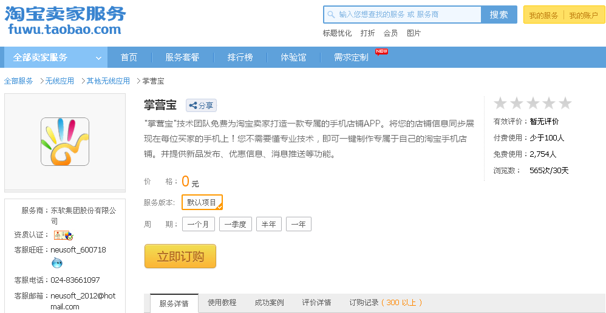Click the 立即订购 button
Screen dimensions: 606x313
[180, 256]
